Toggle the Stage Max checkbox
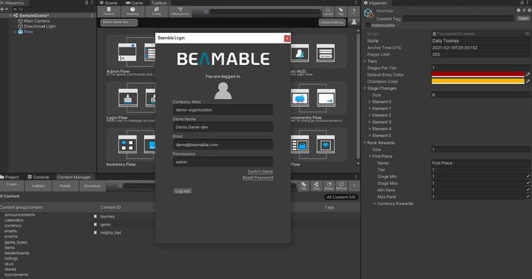 pos(528,183)
